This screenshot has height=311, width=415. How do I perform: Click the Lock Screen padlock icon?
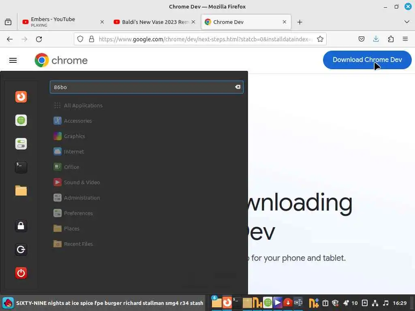[x=21, y=226]
